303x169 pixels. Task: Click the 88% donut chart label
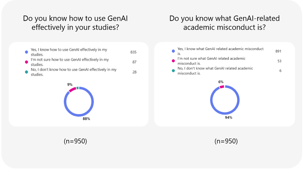coord(86,119)
